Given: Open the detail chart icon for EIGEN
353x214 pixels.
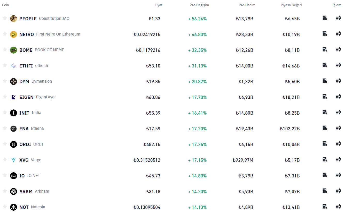Looking at the screenshot, I should (x=325, y=97).
